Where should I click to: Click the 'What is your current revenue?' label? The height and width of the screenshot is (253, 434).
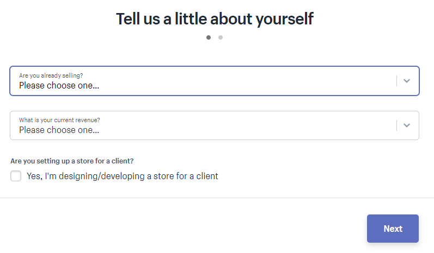[59, 120]
